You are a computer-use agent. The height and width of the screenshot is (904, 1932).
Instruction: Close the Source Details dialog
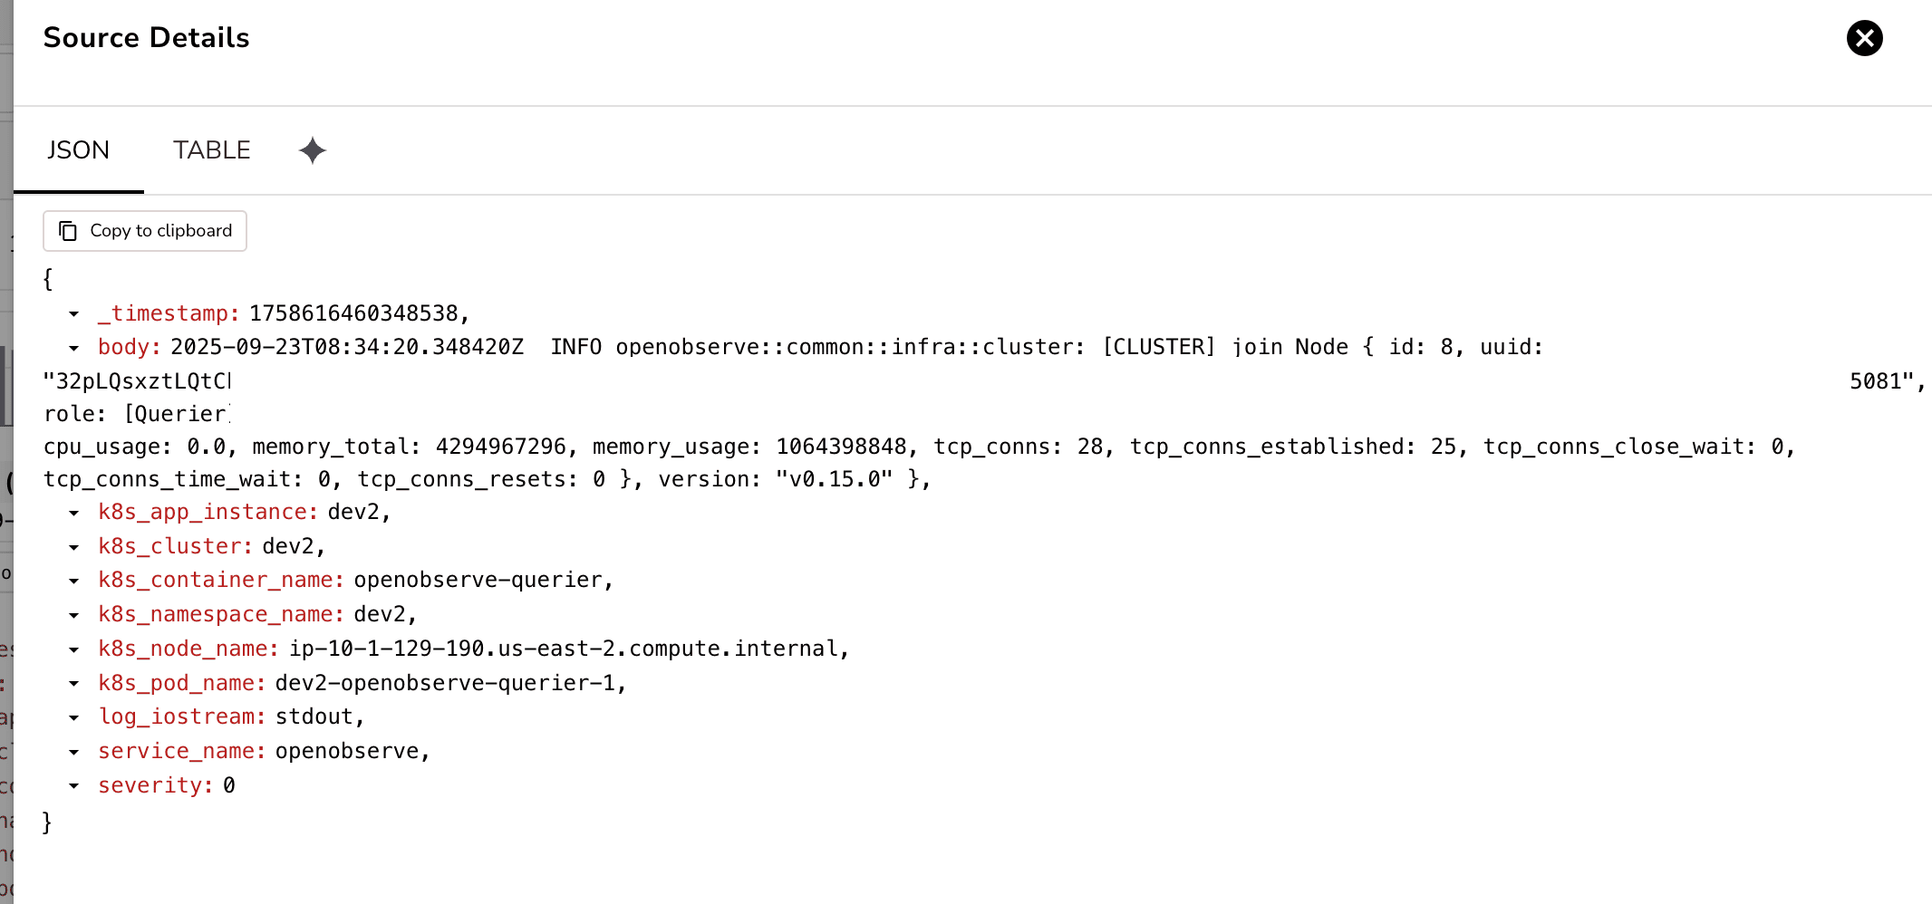(1864, 38)
